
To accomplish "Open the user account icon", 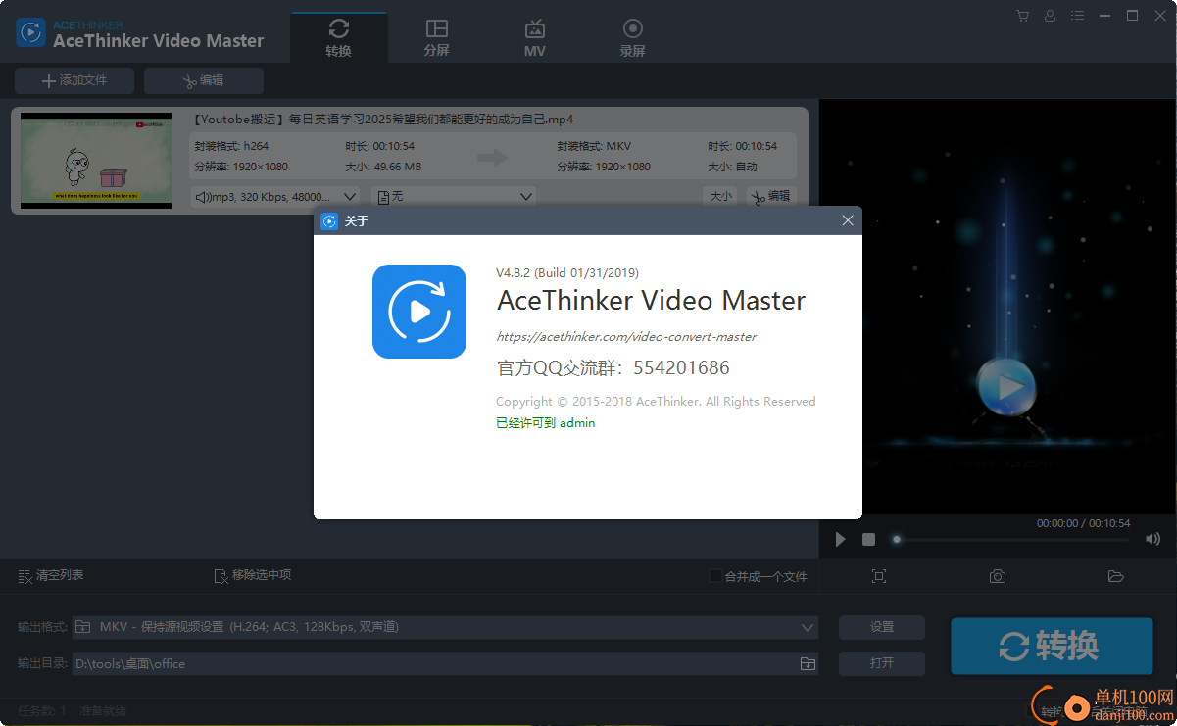I will (1050, 16).
